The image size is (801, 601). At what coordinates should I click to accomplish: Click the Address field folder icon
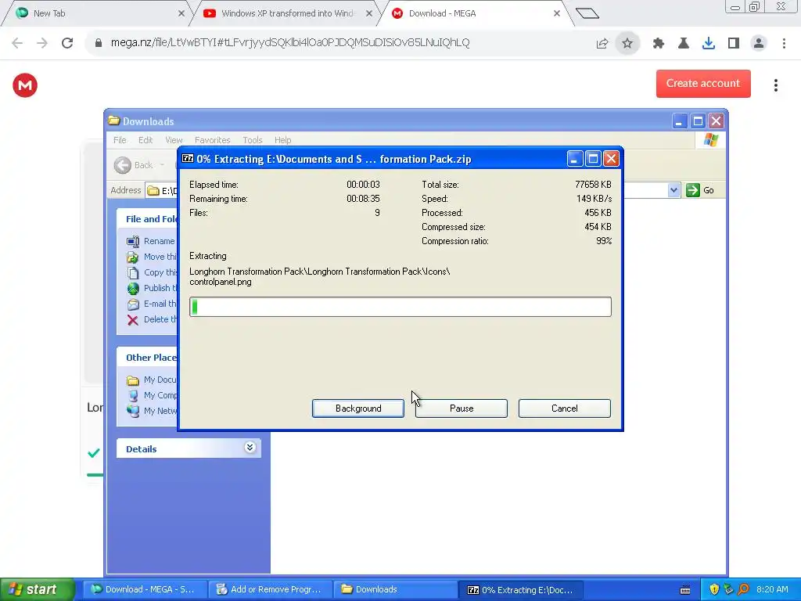pyautogui.click(x=153, y=191)
